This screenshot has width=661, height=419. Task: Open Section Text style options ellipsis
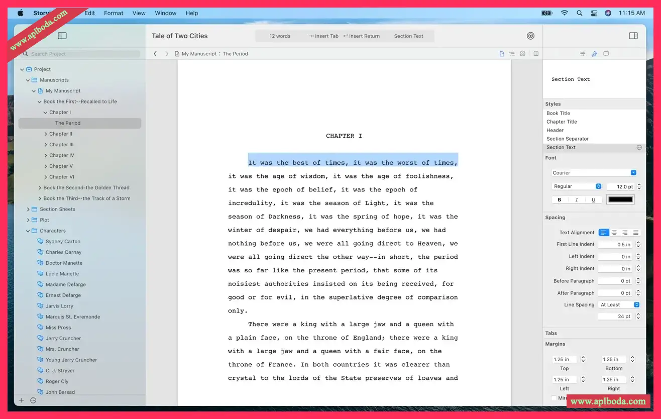coord(639,147)
